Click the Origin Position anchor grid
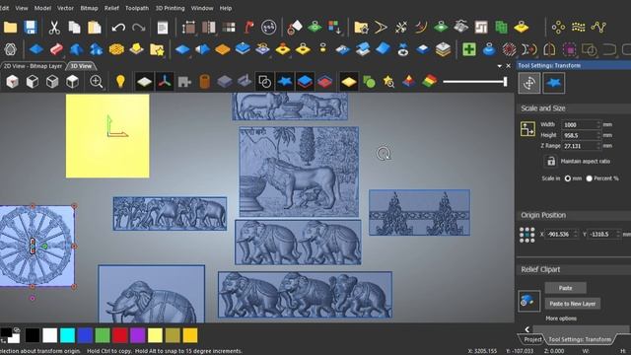 (x=526, y=235)
